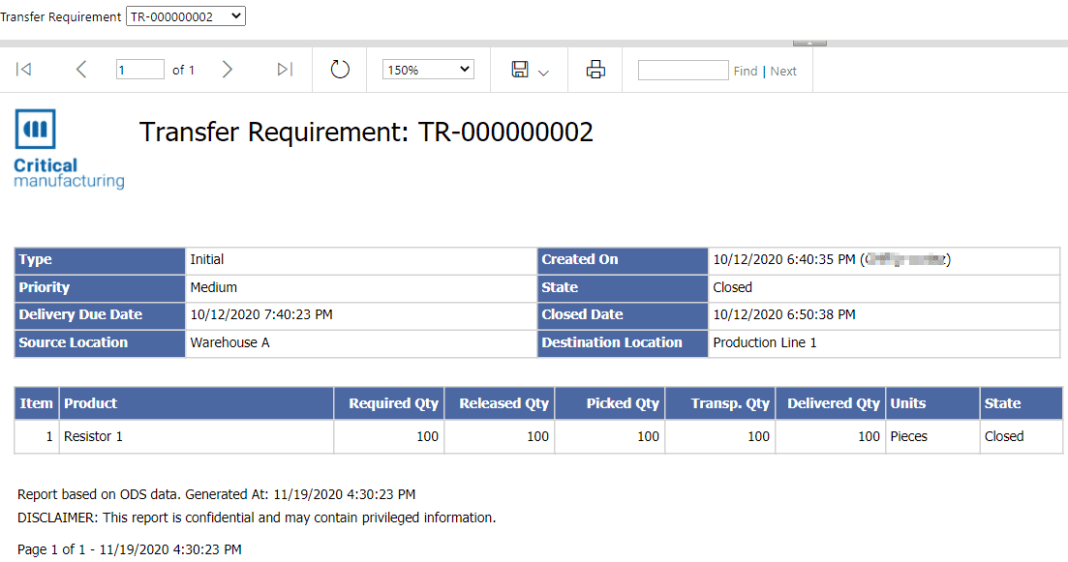Go to the previous report page
1068x562 pixels.
tap(81, 70)
